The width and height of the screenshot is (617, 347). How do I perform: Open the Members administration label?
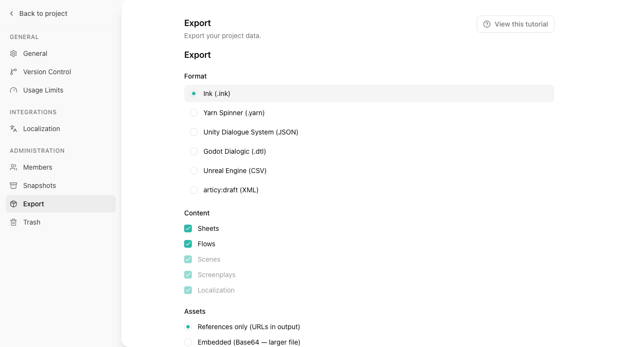point(38,167)
